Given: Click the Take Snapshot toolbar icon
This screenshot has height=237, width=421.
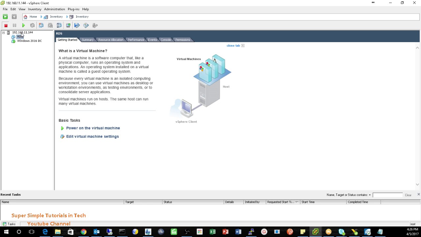Looking at the screenshot, I should click(x=41, y=25).
